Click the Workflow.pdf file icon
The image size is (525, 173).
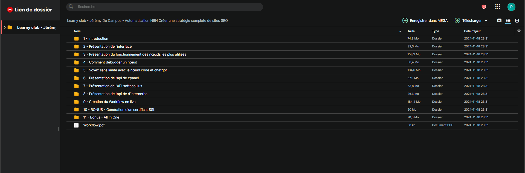click(76, 125)
